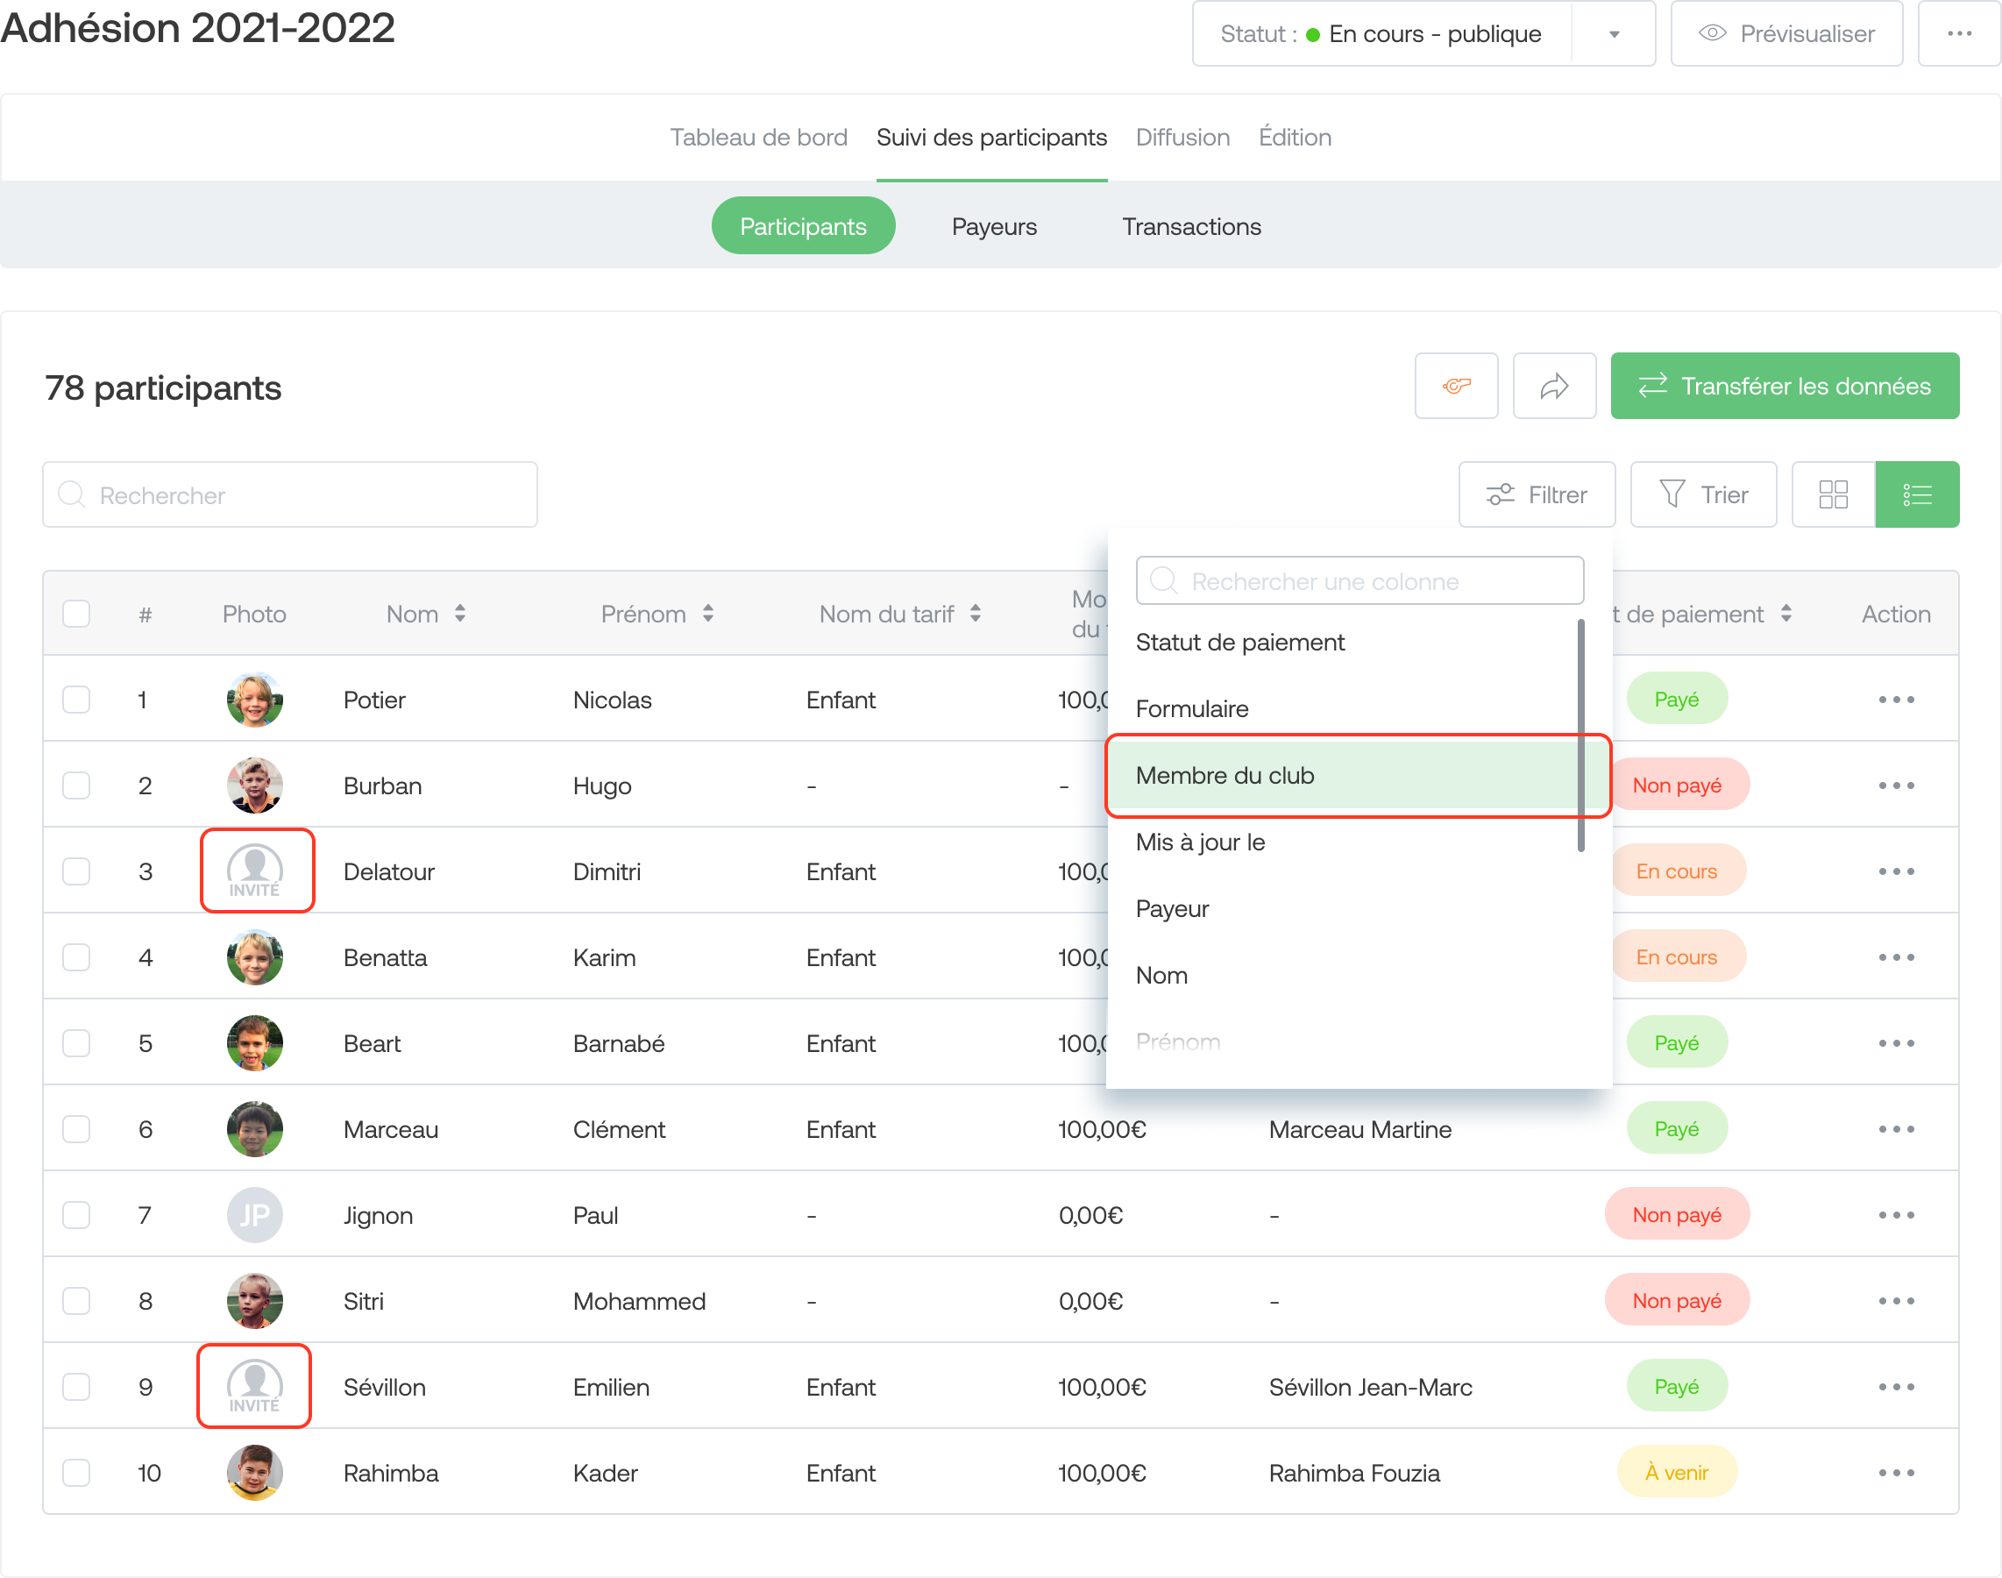2002x1578 pixels.
Task: Open action menu for Beart row
Action: click(x=1896, y=1043)
